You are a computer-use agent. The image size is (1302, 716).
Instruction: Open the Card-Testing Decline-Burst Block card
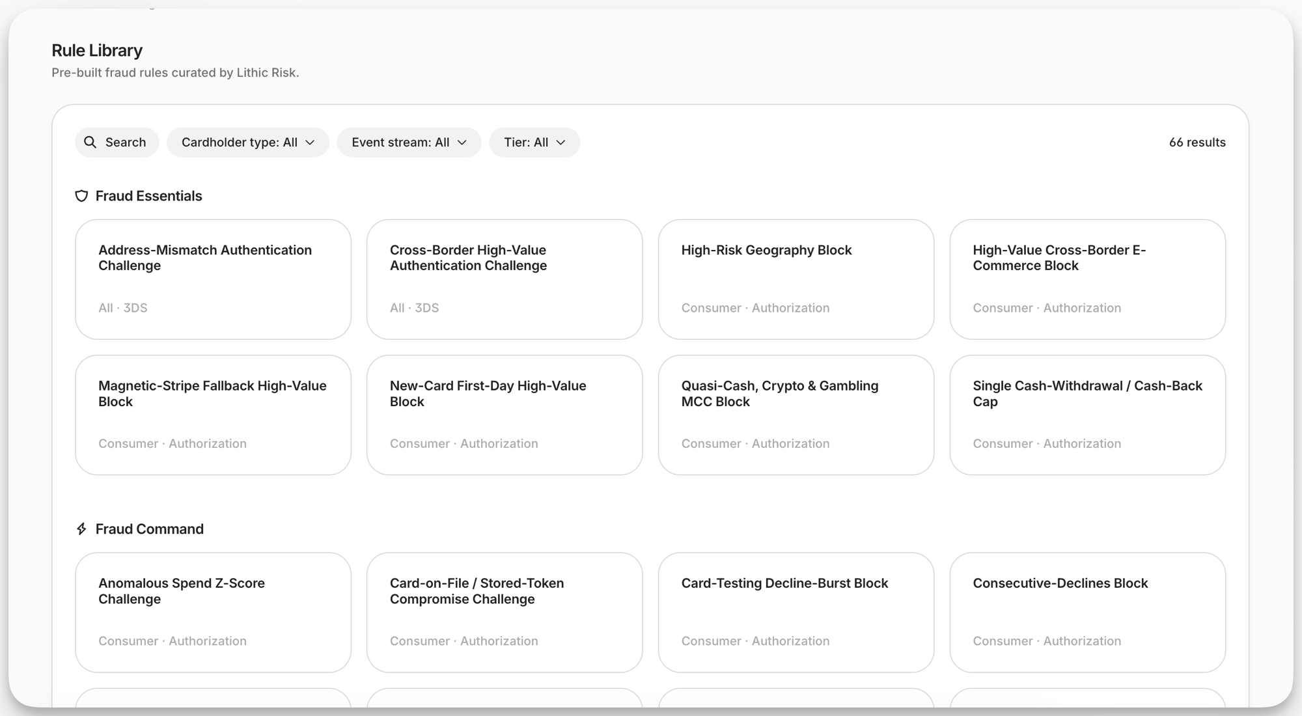[796, 613]
